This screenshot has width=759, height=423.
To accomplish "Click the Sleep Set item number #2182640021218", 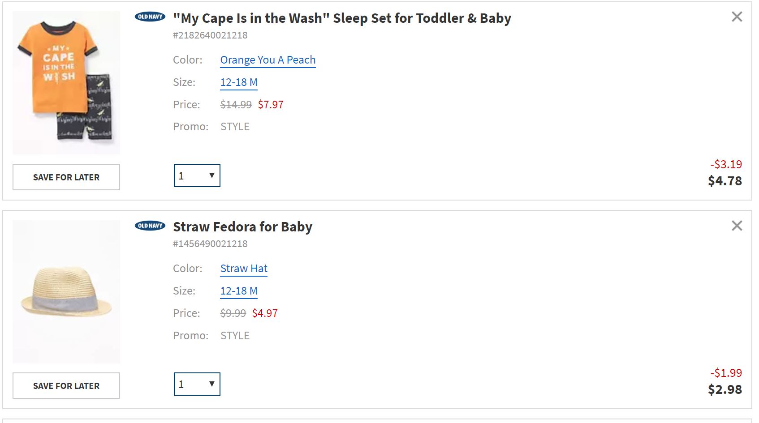I will [x=210, y=35].
